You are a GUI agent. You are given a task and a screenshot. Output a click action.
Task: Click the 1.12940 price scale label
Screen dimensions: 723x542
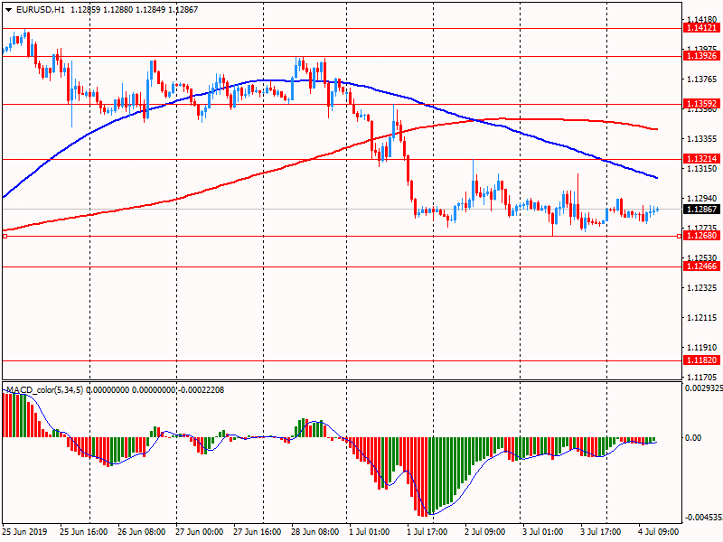coord(702,198)
